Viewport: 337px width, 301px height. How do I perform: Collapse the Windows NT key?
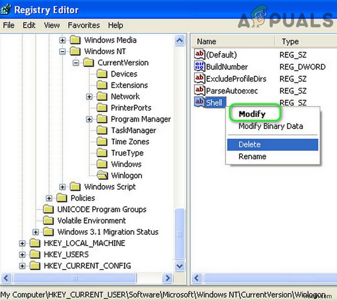(62, 51)
